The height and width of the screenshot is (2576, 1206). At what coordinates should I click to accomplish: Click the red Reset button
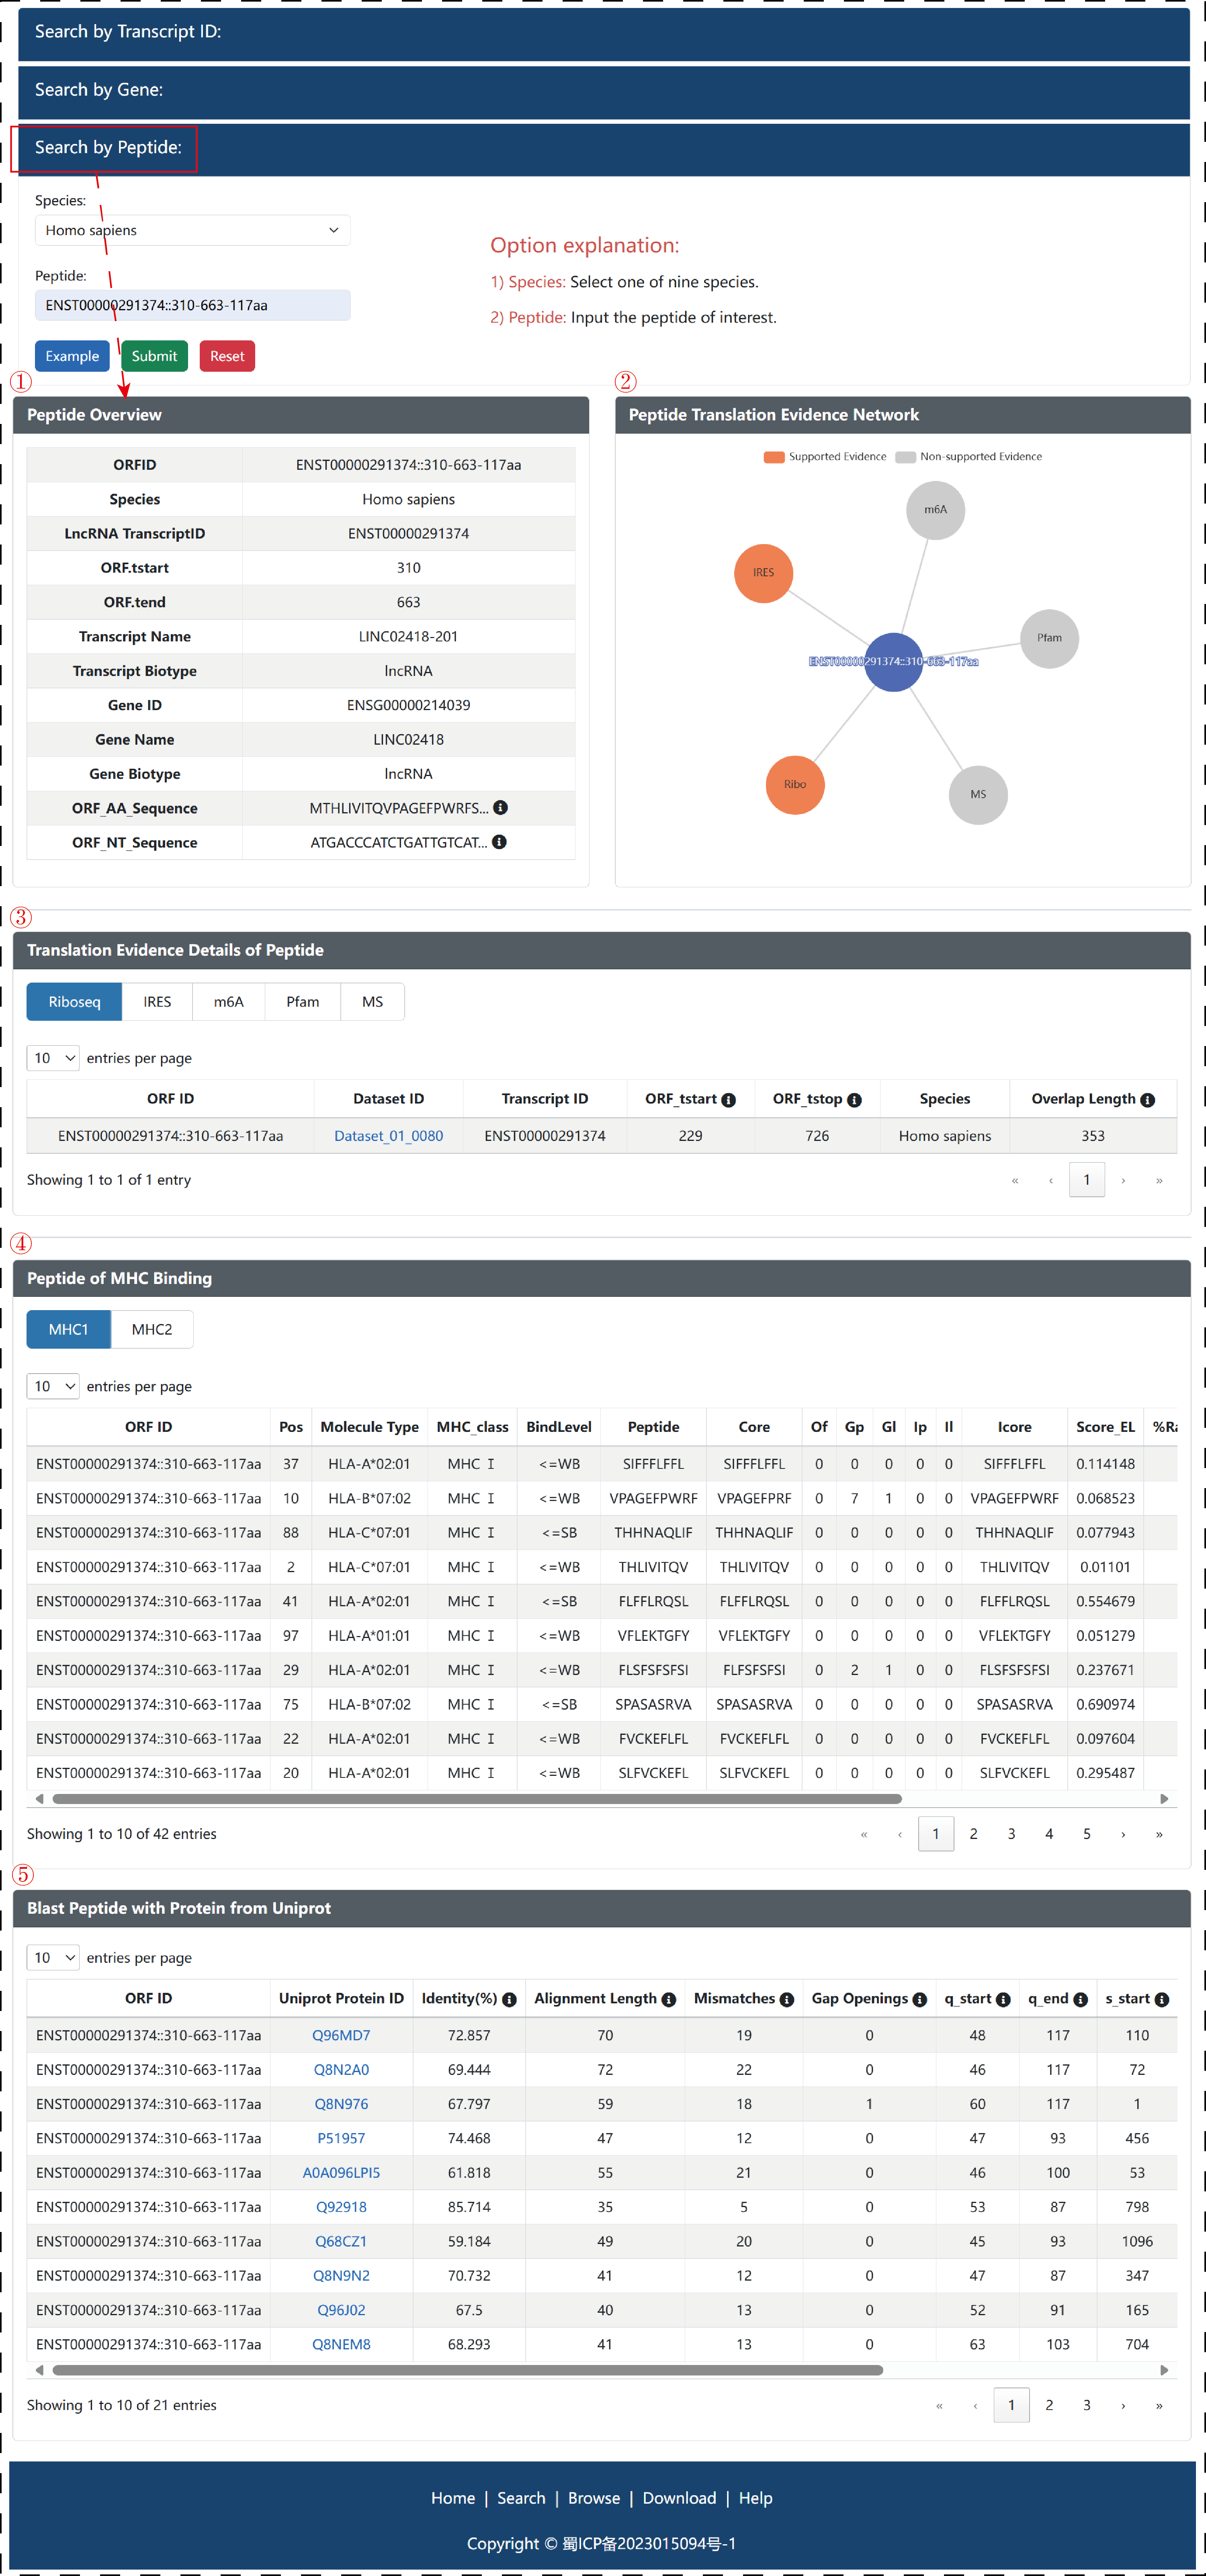coord(227,356)
